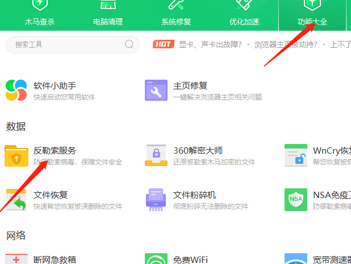The height and width of the screenshot is (264, 351).
Task: Open 断网急救箱 first-aid icon
Action: point(16,259)
